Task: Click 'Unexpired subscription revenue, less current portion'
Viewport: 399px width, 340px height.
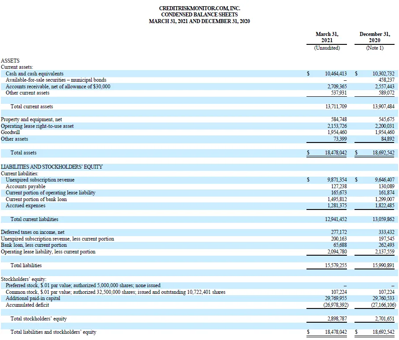Action: point(57,239)
